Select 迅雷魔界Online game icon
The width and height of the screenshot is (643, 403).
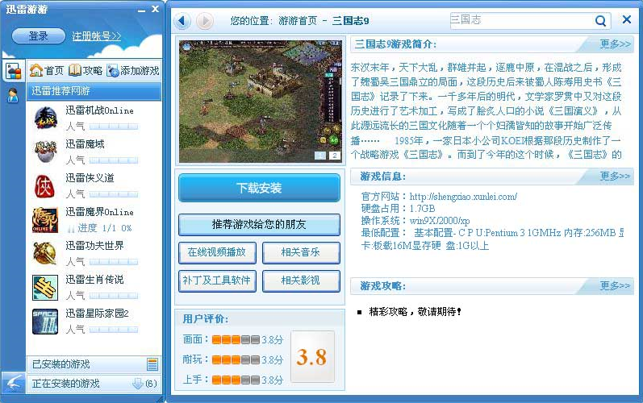pos(44,219)
